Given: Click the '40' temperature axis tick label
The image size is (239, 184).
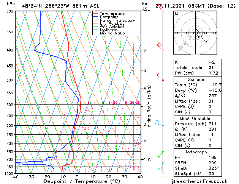Looking at the screenshot, I should [x=140, y=177].
